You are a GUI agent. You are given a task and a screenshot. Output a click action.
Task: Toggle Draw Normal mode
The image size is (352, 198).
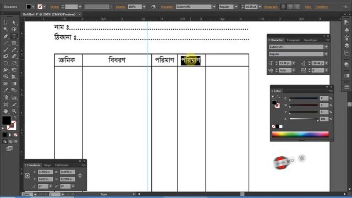(x=5, y=142)
